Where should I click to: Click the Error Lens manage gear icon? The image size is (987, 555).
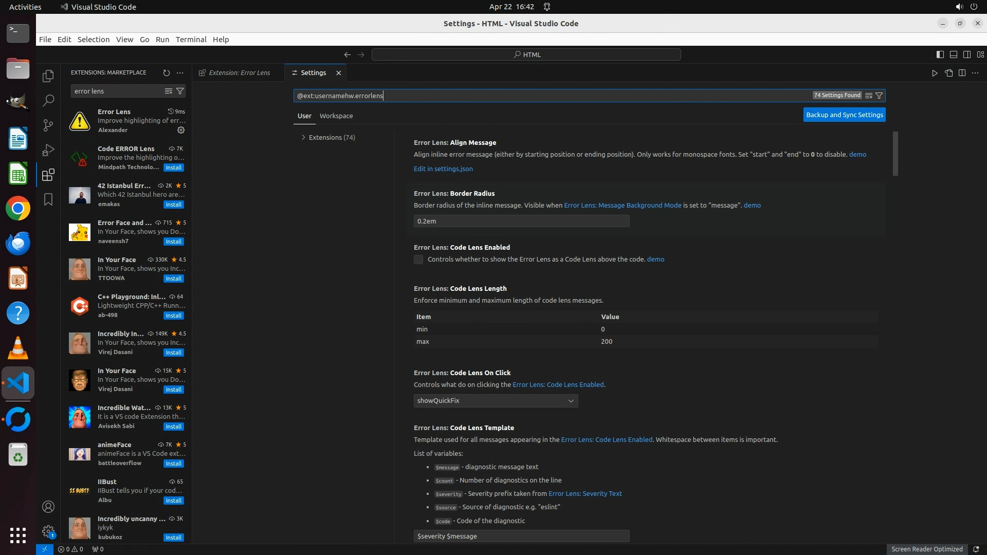(x=181, y=130)
